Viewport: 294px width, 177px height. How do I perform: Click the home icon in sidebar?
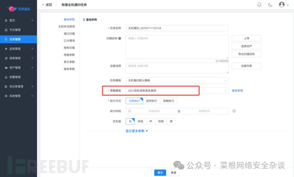(x=6, y=20)
